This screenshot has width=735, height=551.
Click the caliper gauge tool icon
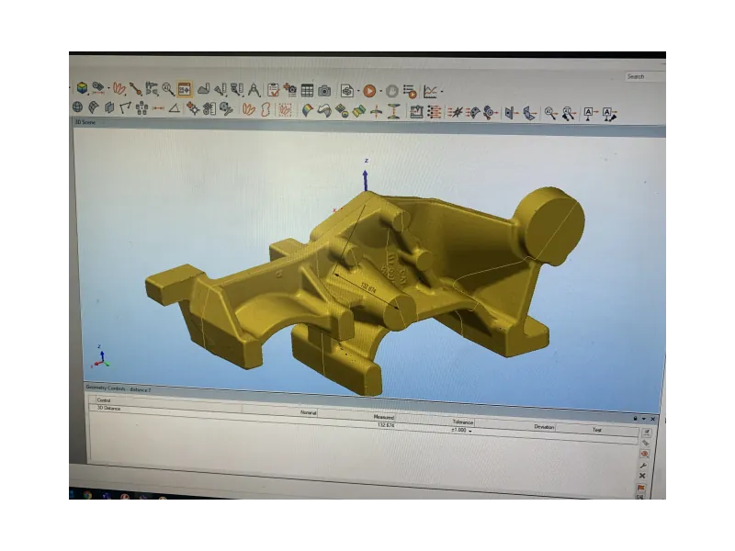click(x=152, y=88)
